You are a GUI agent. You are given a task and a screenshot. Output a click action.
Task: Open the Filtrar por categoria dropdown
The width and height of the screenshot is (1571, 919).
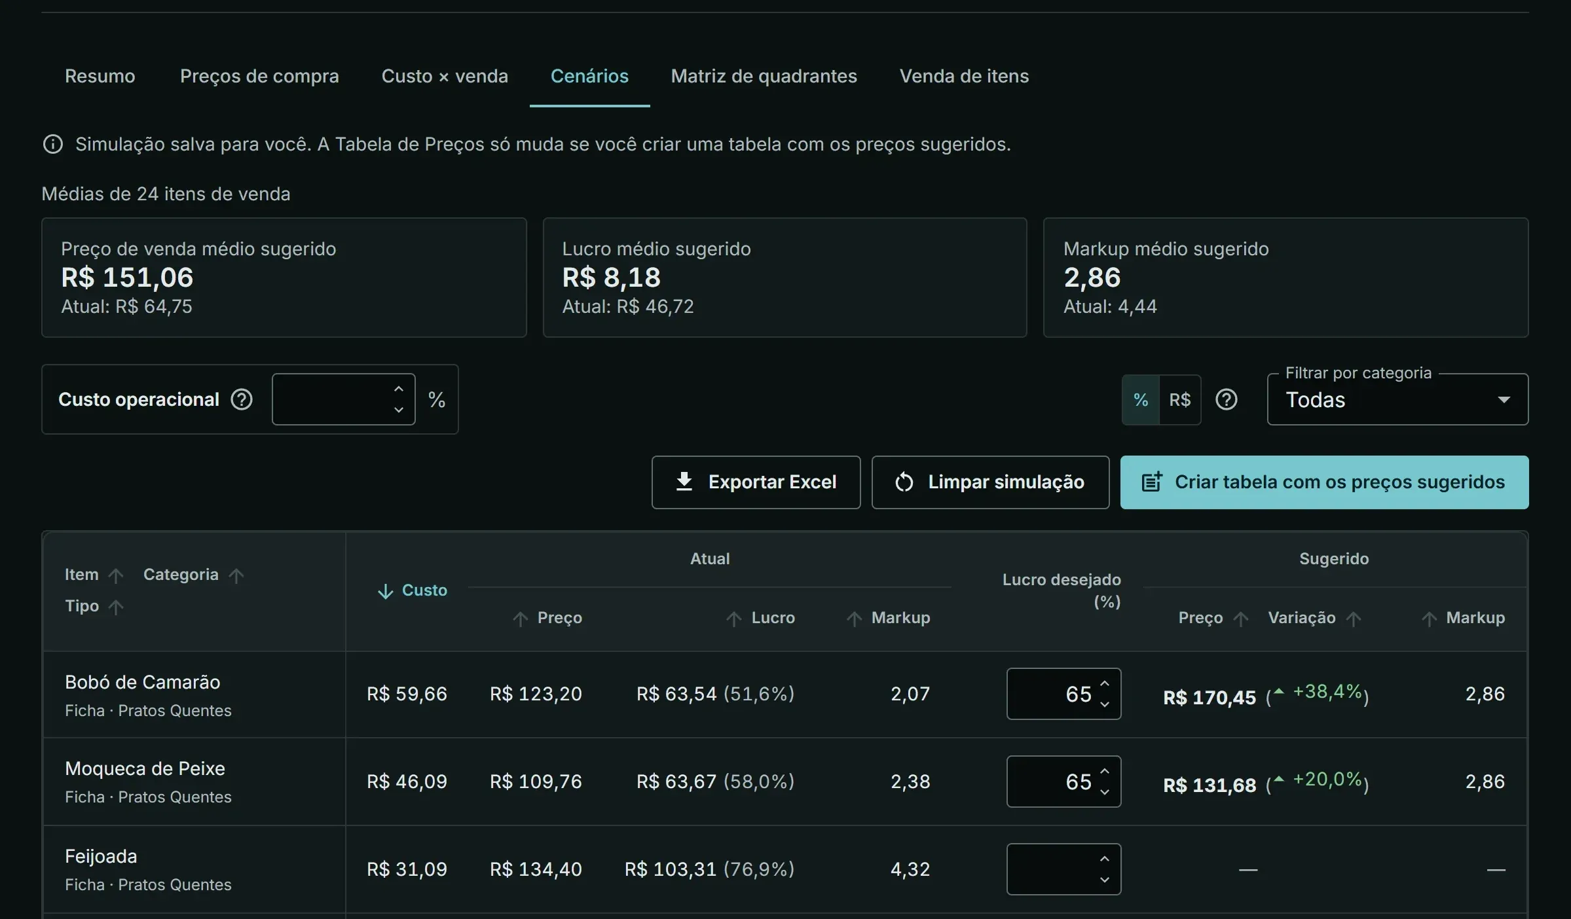1397,399
